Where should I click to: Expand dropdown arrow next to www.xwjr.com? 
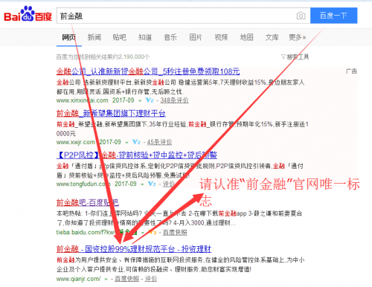point(126,143)
